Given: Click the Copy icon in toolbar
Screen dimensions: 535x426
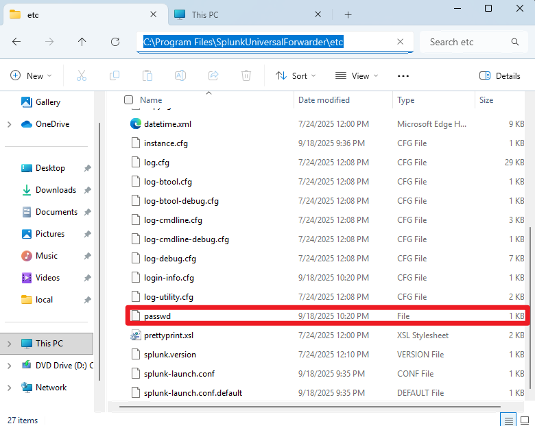Looking at the screenshot, I should point(115,76).
